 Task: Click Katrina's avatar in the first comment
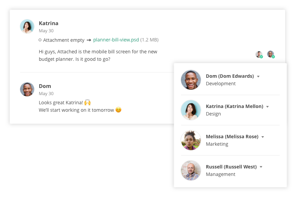[27, 26]
